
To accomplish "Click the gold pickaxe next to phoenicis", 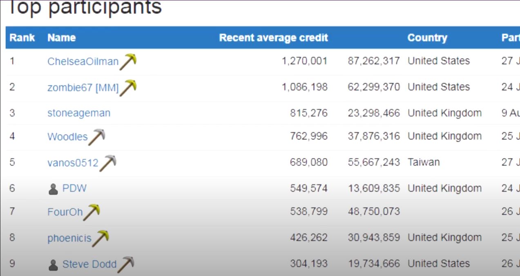I will pos(100,238).
